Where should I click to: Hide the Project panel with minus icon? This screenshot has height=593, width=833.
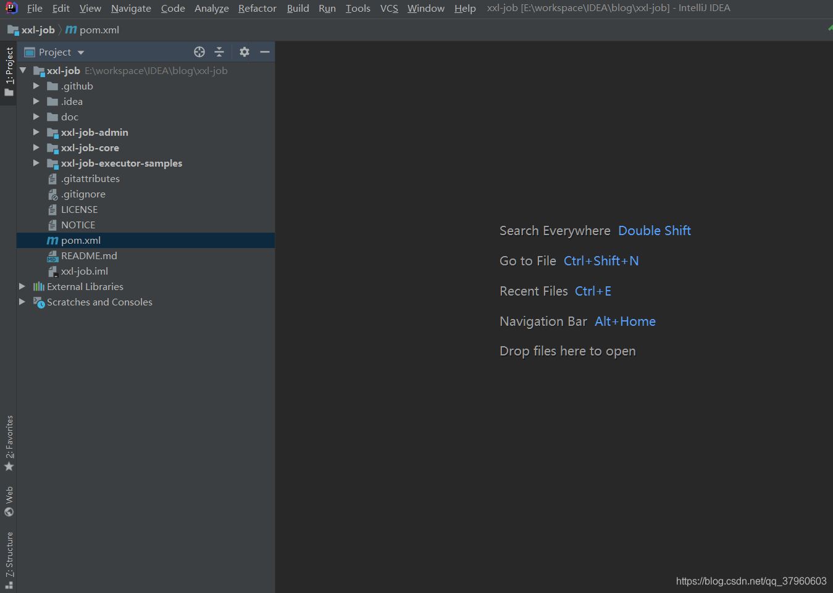tap(265, 52)
